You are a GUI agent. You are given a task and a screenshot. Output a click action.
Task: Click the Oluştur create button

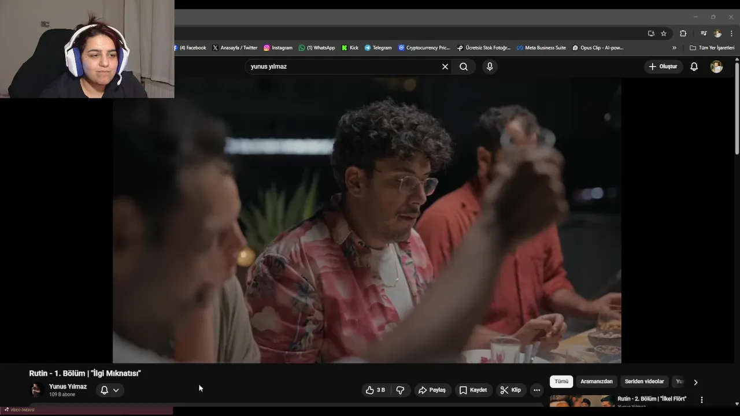[663, 66]
